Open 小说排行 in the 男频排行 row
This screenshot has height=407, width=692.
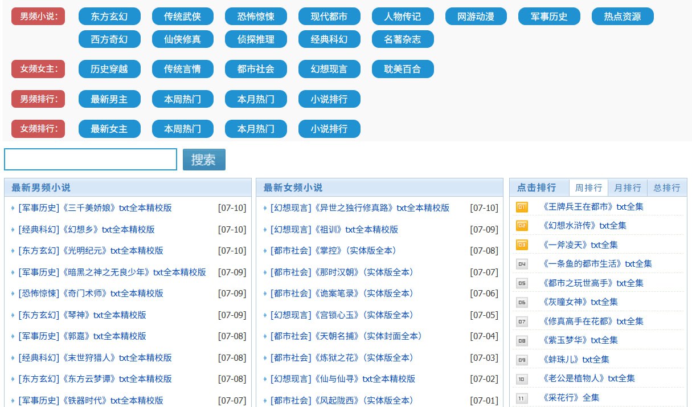coord(329,99)
